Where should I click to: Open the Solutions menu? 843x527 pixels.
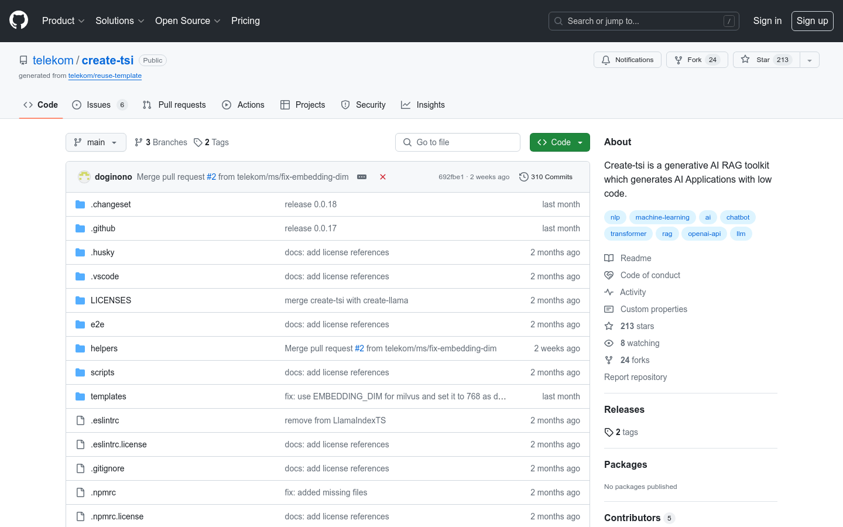coord(119,20)
